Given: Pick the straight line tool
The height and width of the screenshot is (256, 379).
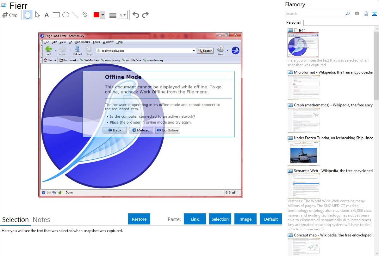Looking at the screenshot, I should 75,15.
